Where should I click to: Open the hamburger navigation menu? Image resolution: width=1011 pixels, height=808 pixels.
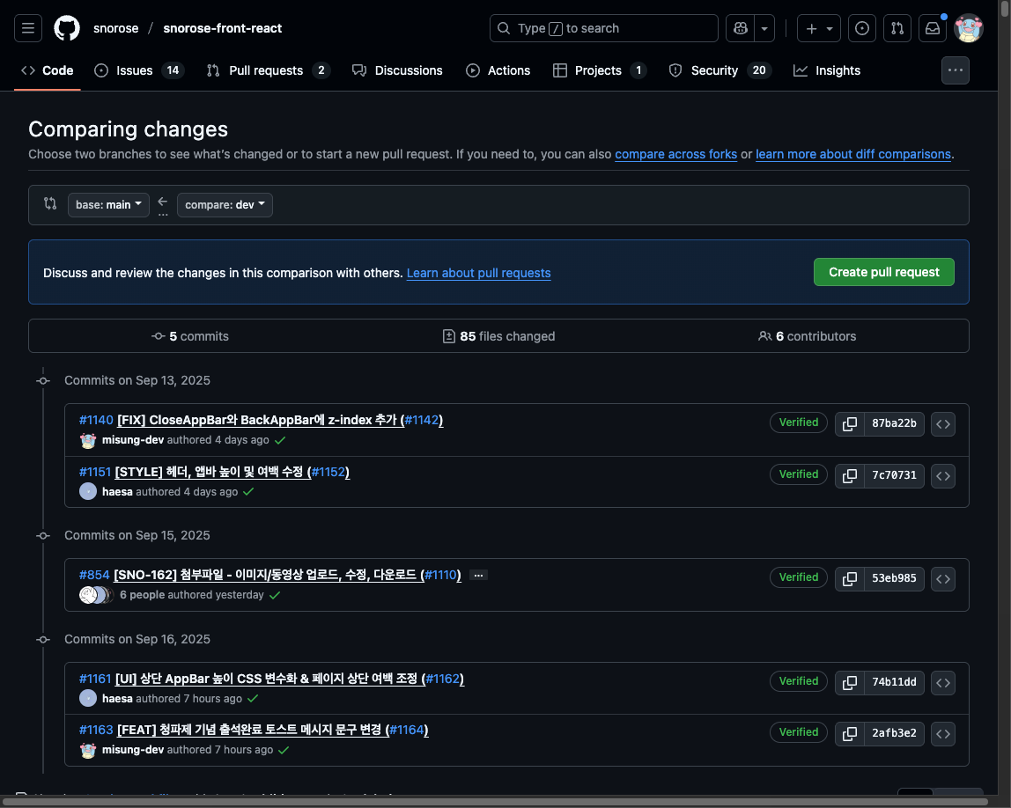click(28, 28)
